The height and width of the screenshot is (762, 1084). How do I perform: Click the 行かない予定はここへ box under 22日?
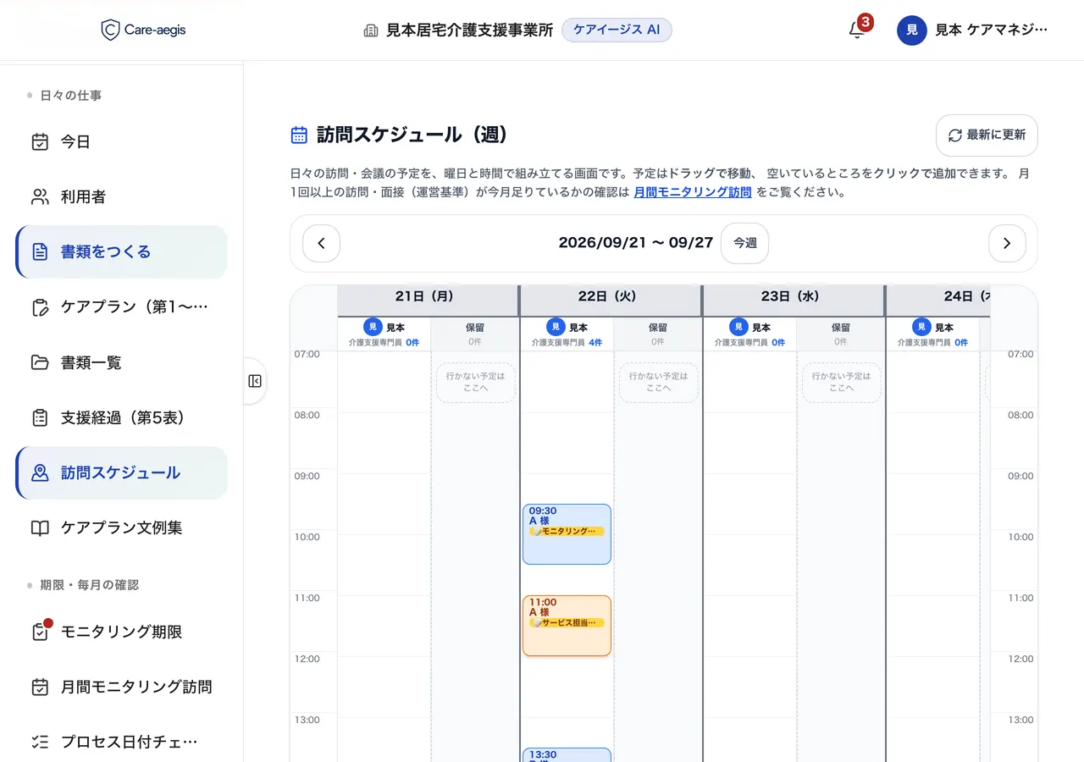tap(658, 383)
